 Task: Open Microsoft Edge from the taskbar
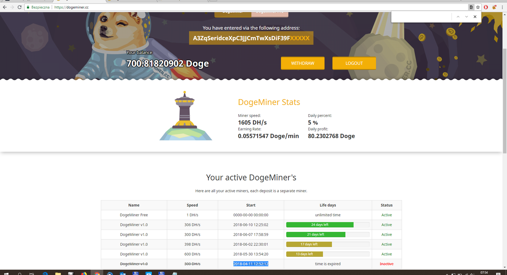pos(45,273)
